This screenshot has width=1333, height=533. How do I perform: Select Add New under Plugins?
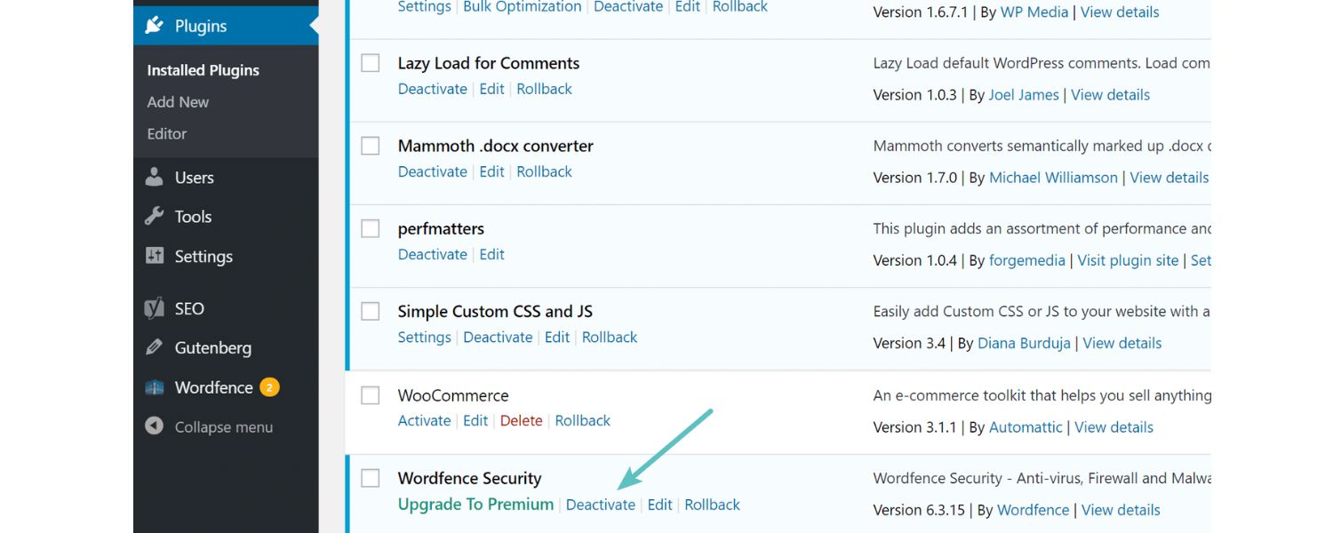(178, 101)
